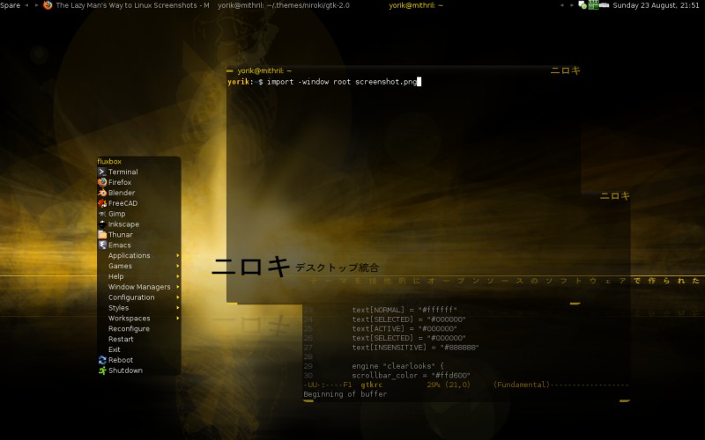Open Firefox from the fluxbox menu
This screenshot has width=705, height=440.
(119, 182)
